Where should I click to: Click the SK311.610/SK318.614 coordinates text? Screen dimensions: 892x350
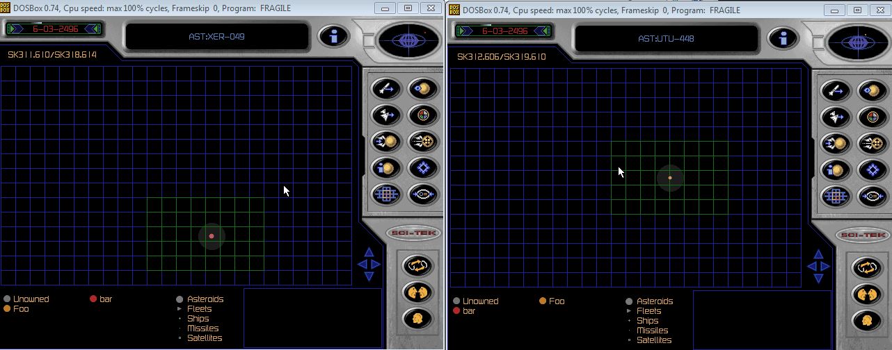[52, 55]
